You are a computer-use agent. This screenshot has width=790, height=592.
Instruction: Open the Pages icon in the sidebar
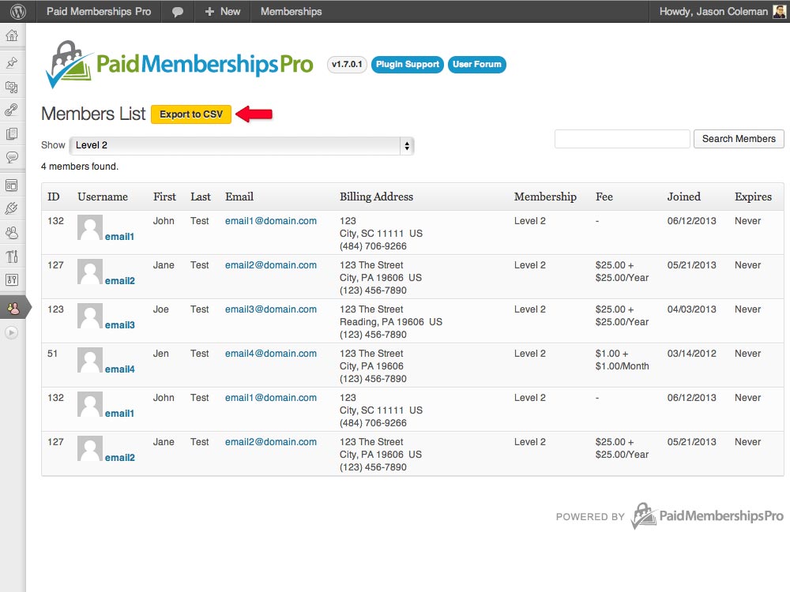click(x=12, y=134)
